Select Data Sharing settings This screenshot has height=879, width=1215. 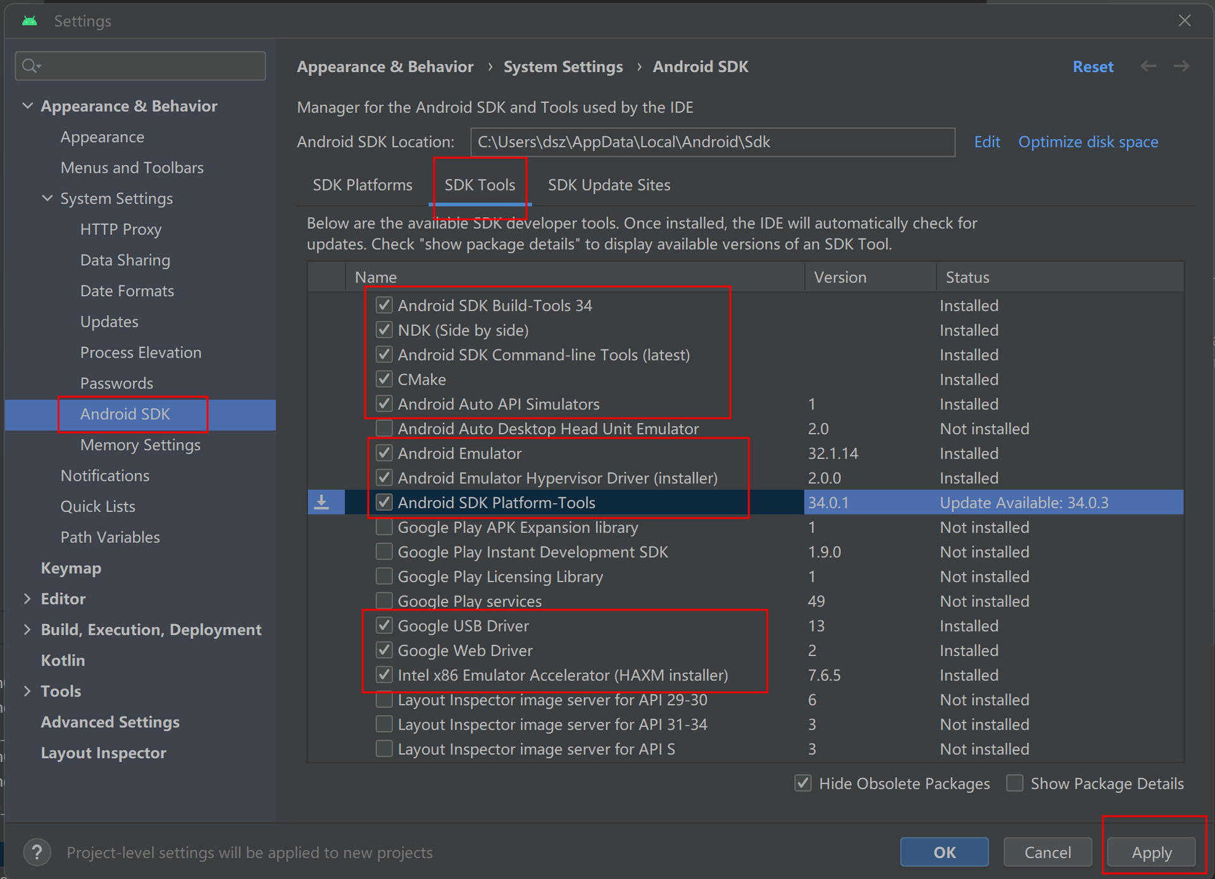pyautogui.click(x=125, y=260)
